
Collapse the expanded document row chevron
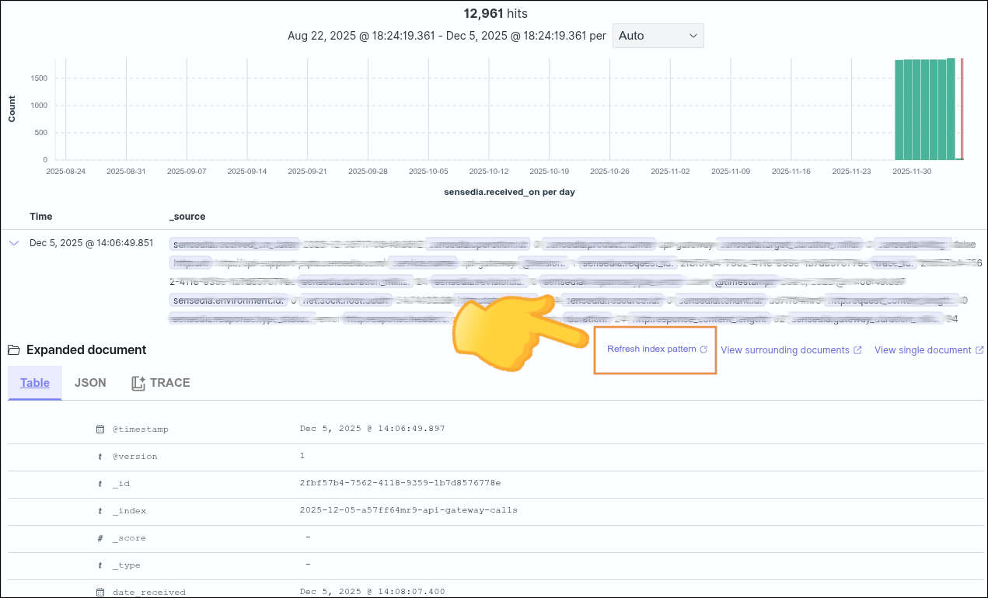click(13, 242)
